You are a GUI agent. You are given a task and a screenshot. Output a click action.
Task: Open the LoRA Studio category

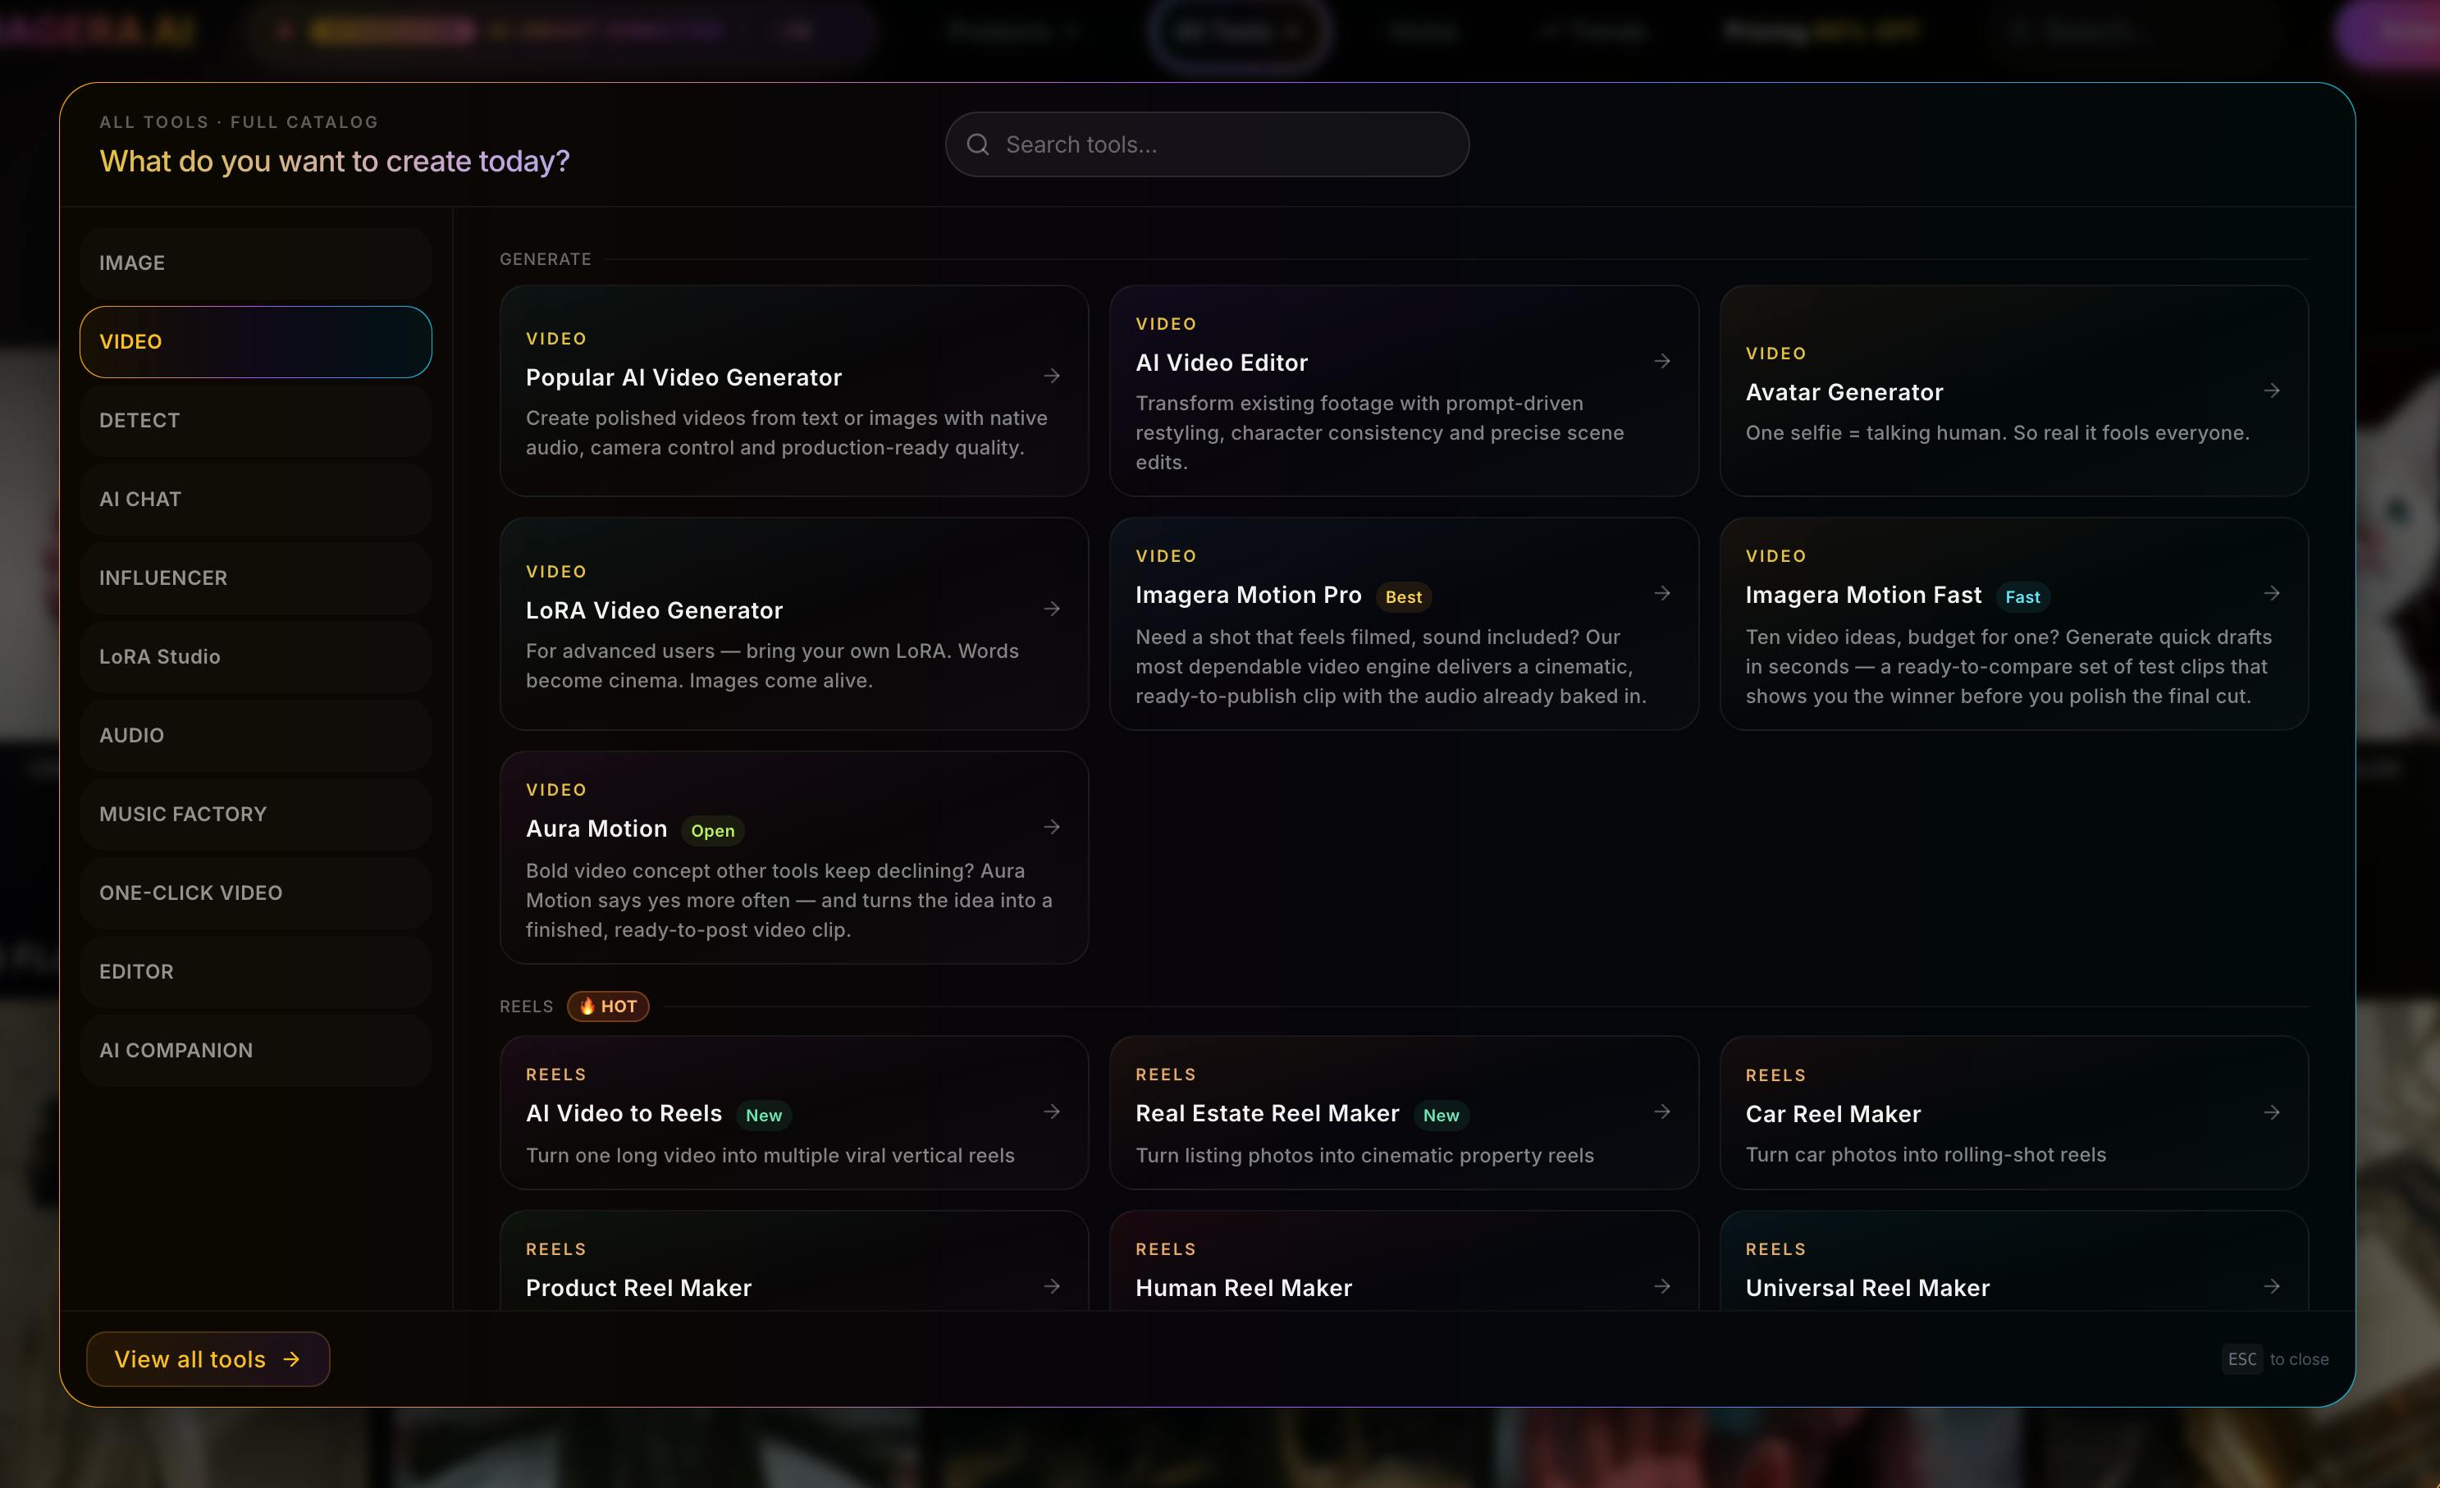pyautogui.click(x=255, y=656)
